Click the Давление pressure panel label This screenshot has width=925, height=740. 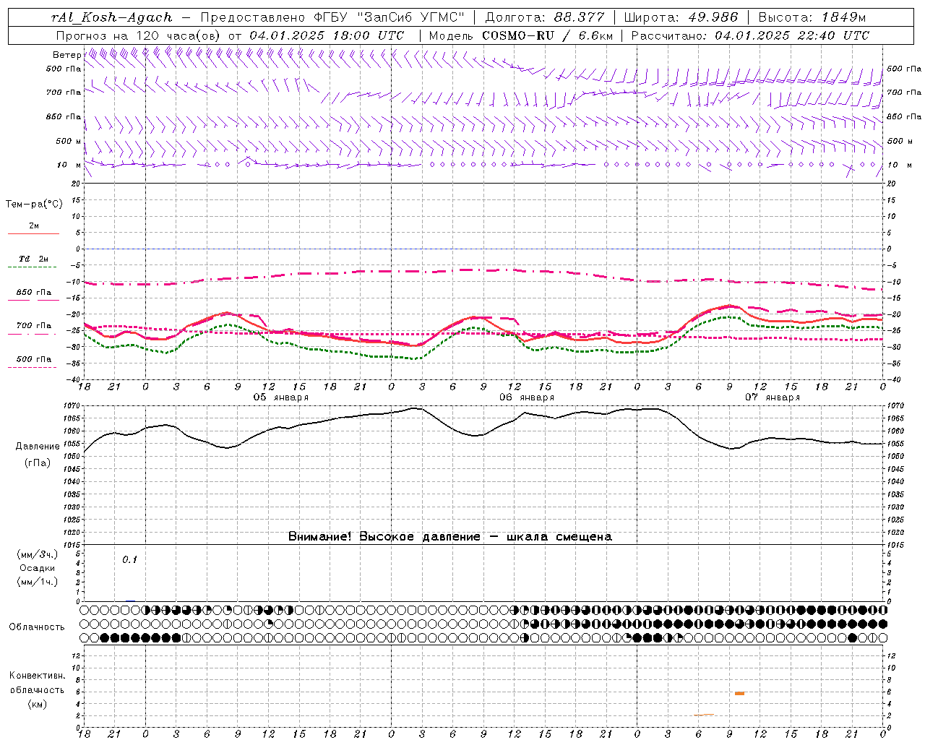[38, 447]
